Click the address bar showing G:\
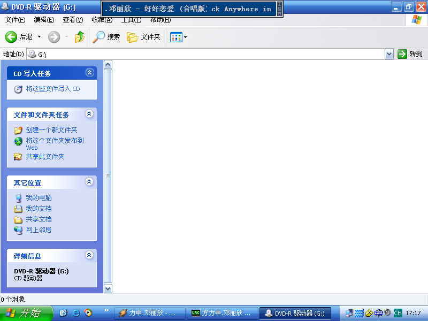Viewport: 428px width, 321px height. (205, 55)
